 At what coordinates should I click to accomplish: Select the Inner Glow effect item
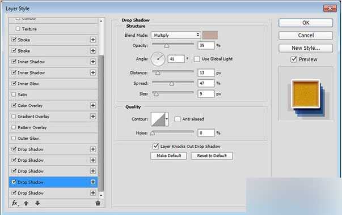coord(53,84)
